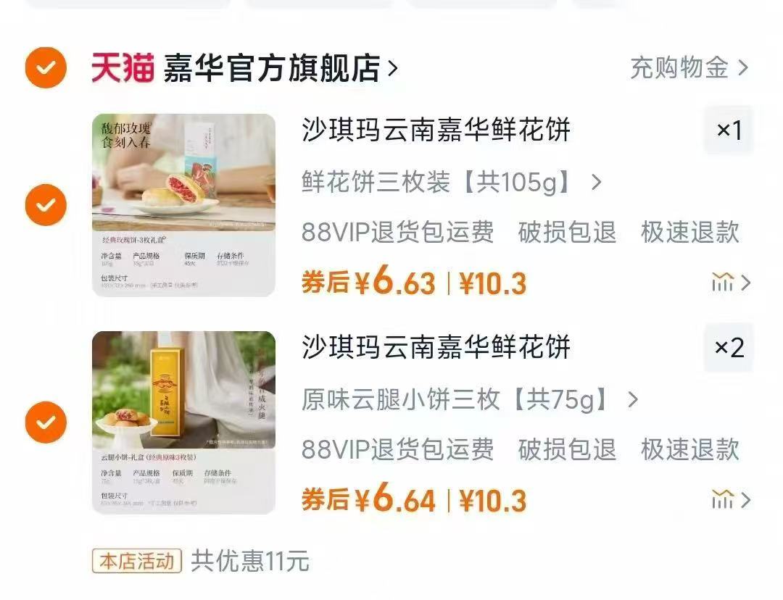
Task: View 共优惠11元 discount details
Action: (250, 561)
